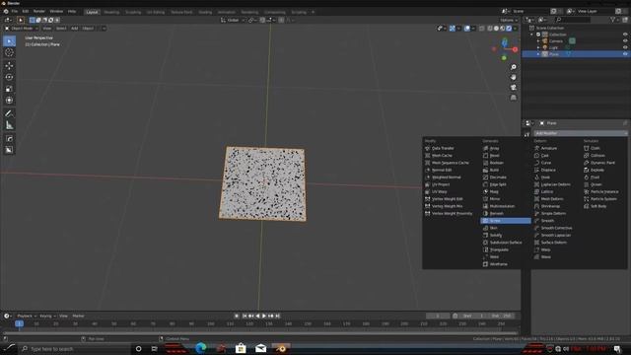Hide the Plane object in outliner
Viewport: 631px width, 355px height.
tap(625, 54)
